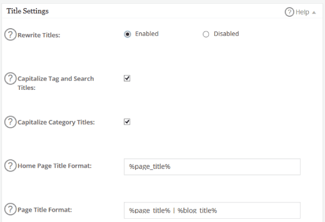Click the question mark icon beside Help

pos(289,12)
